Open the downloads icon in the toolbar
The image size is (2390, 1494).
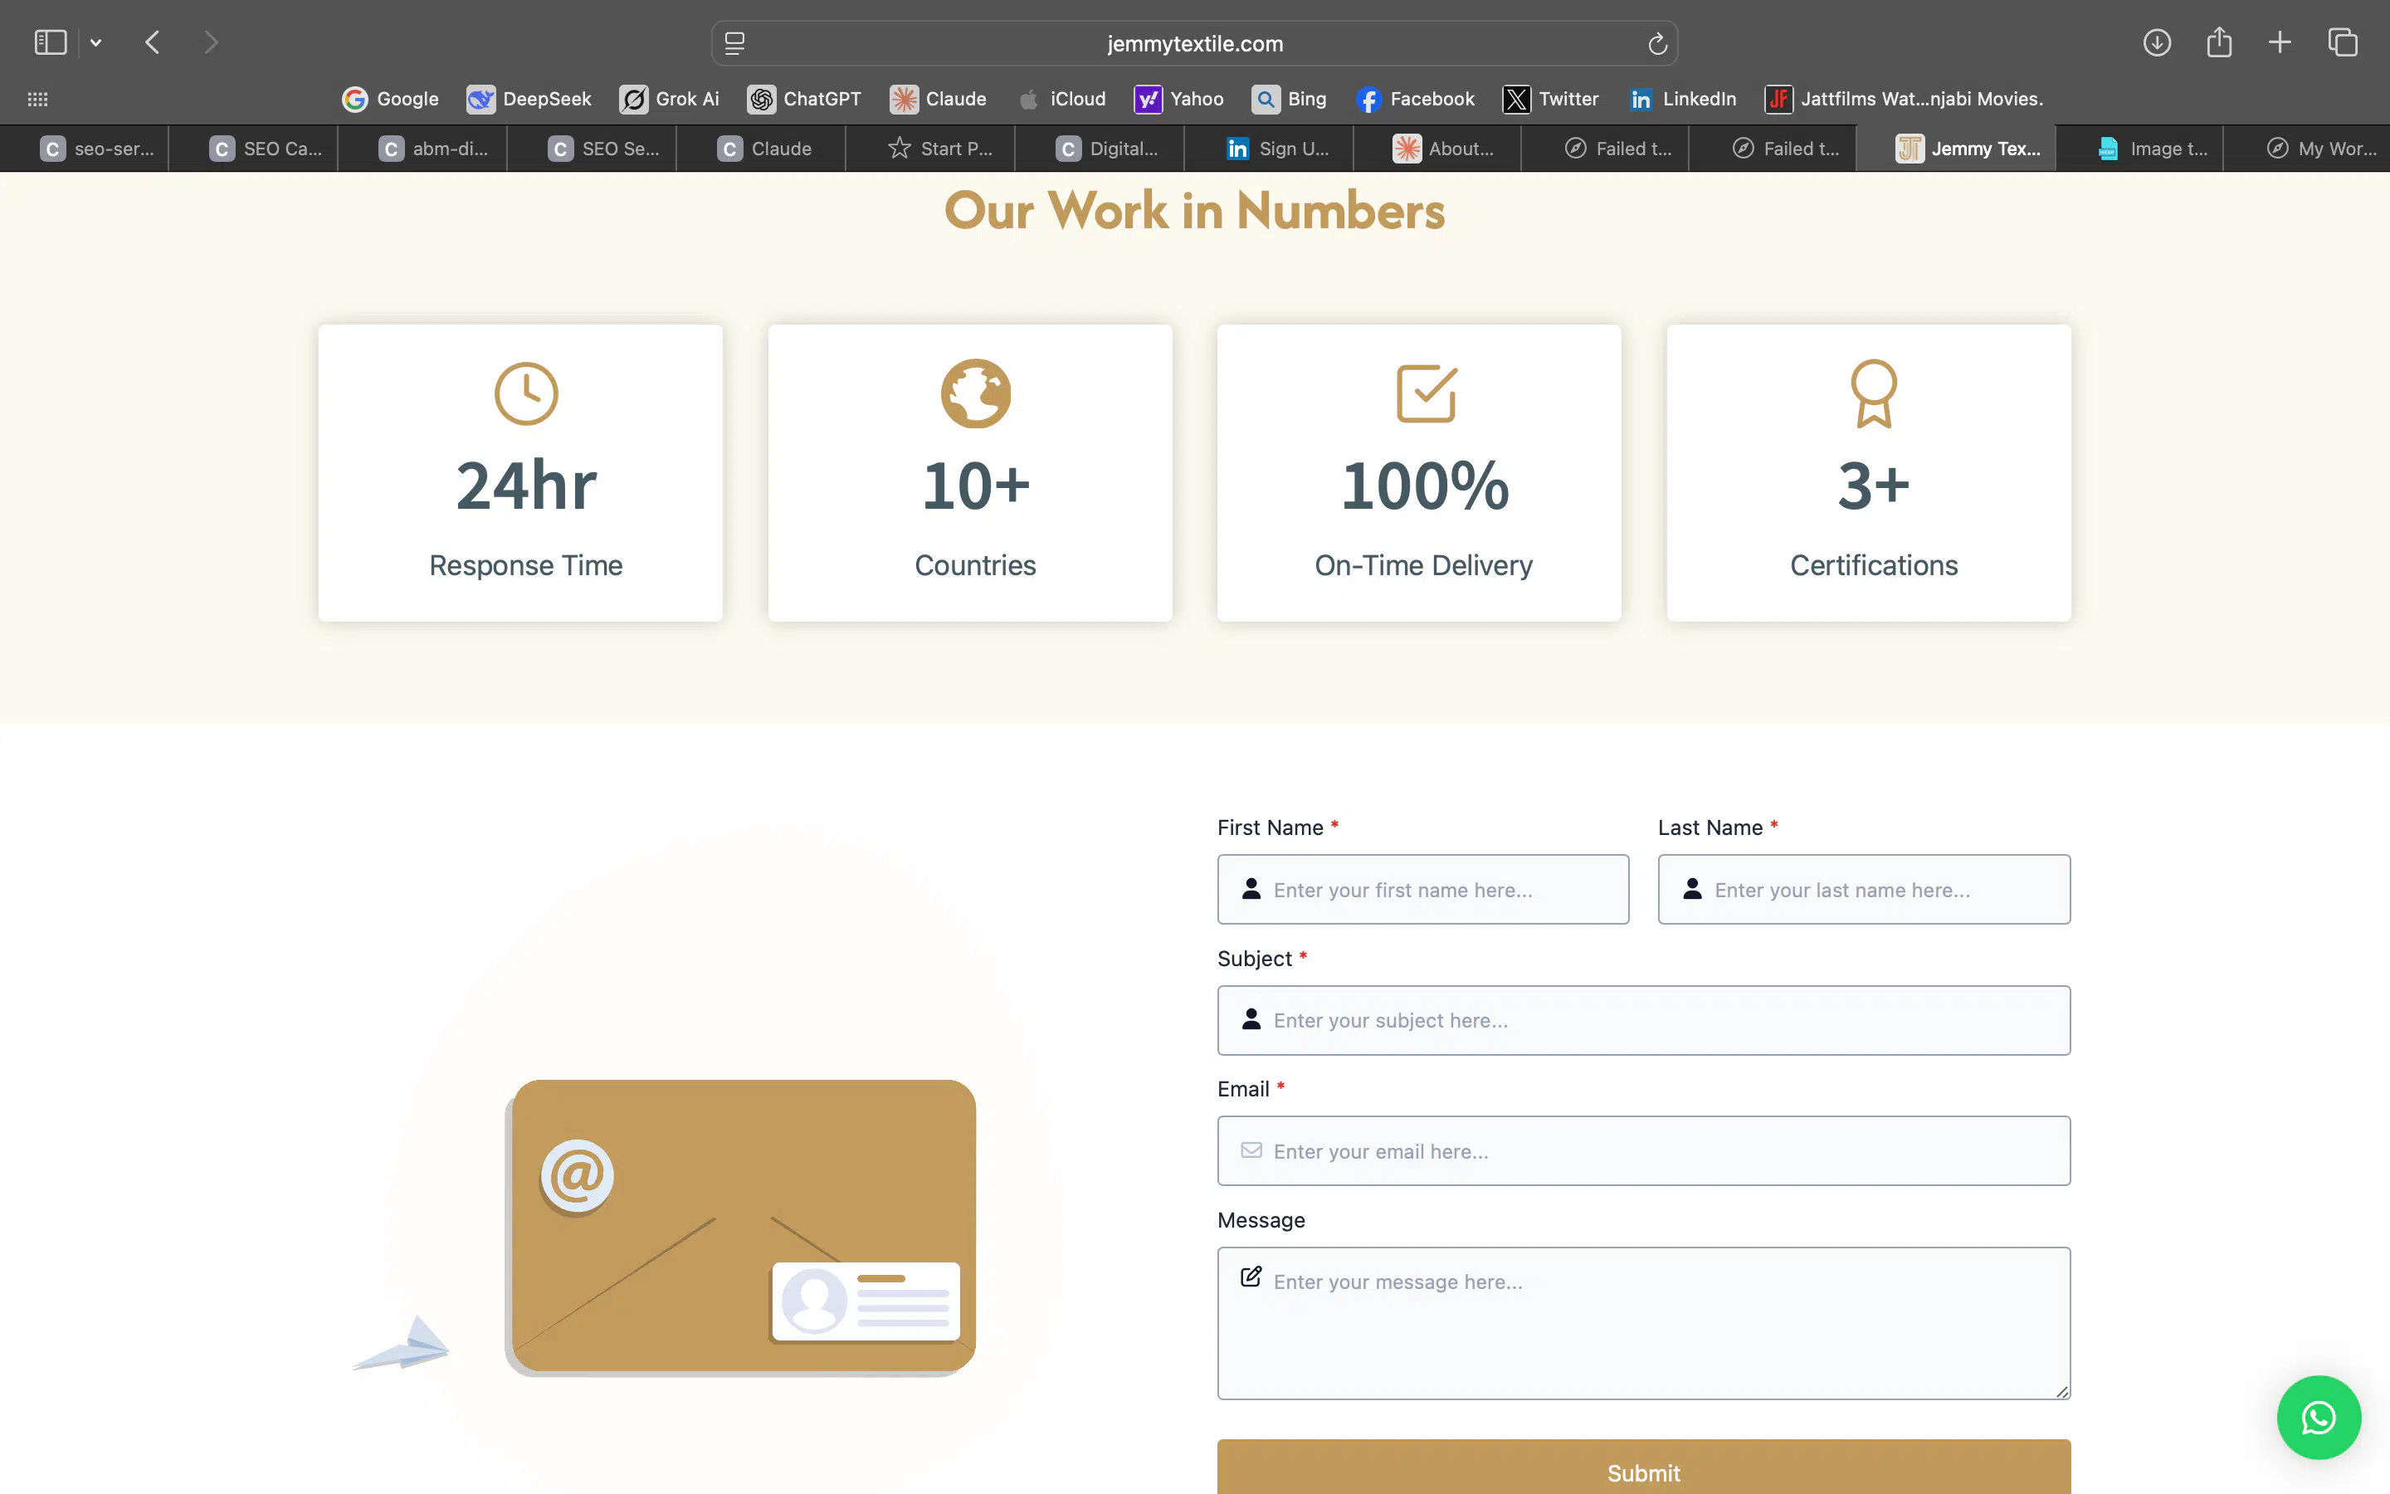click(2156, 42)
